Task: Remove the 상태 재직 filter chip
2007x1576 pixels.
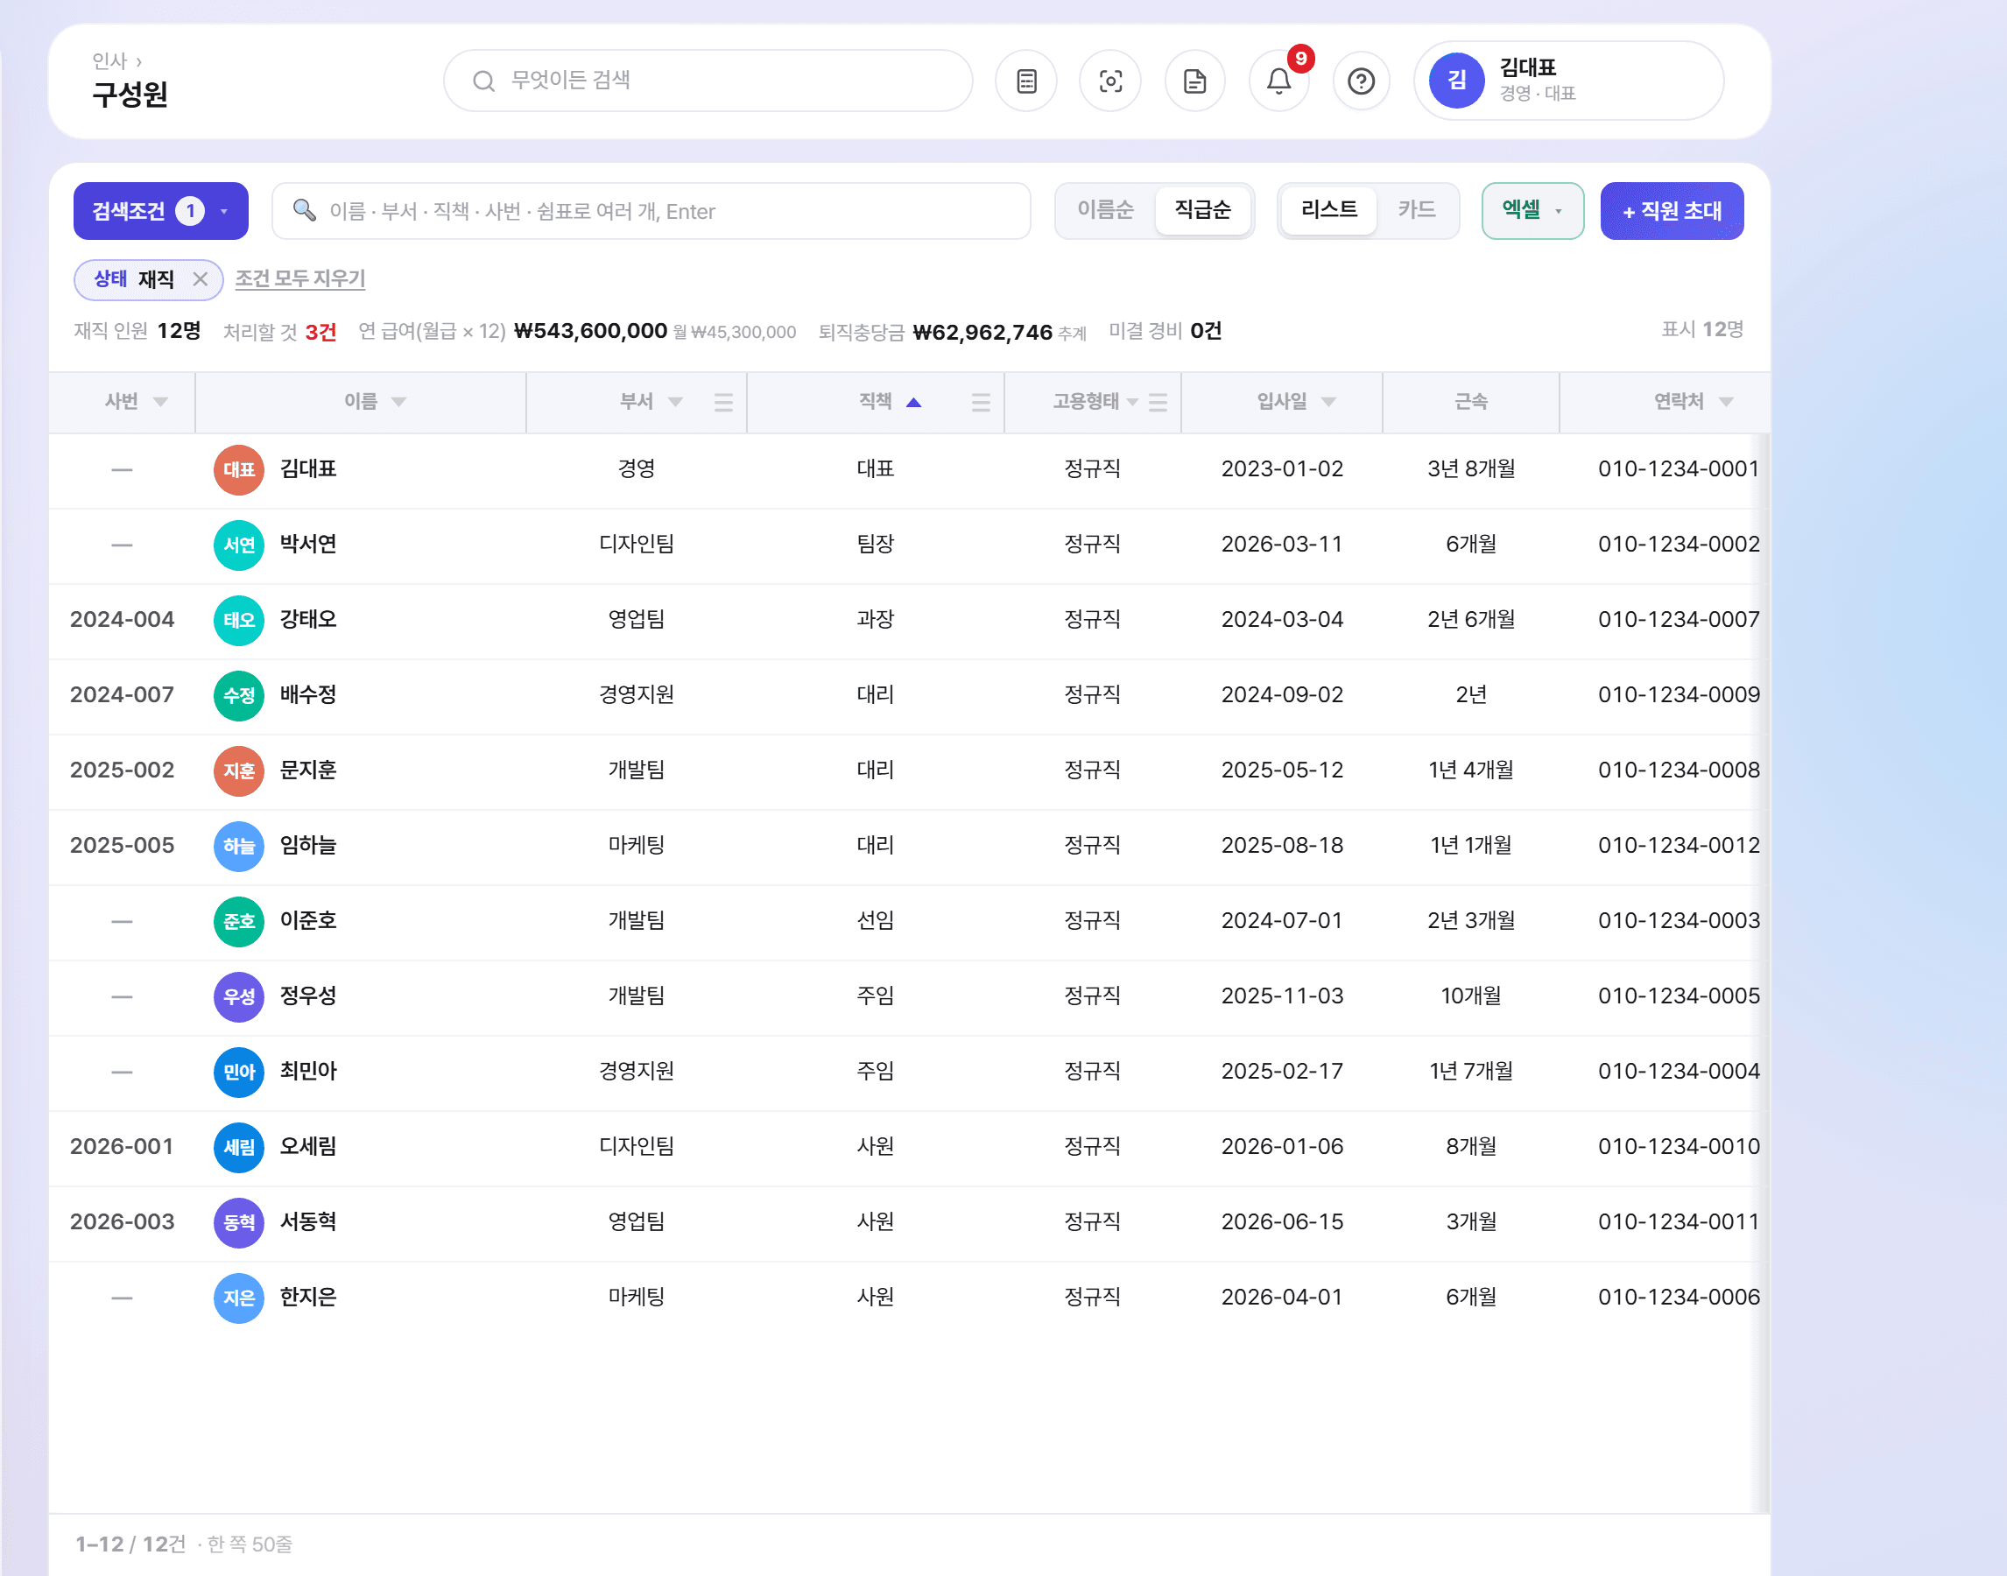Action: coord(201,278)
